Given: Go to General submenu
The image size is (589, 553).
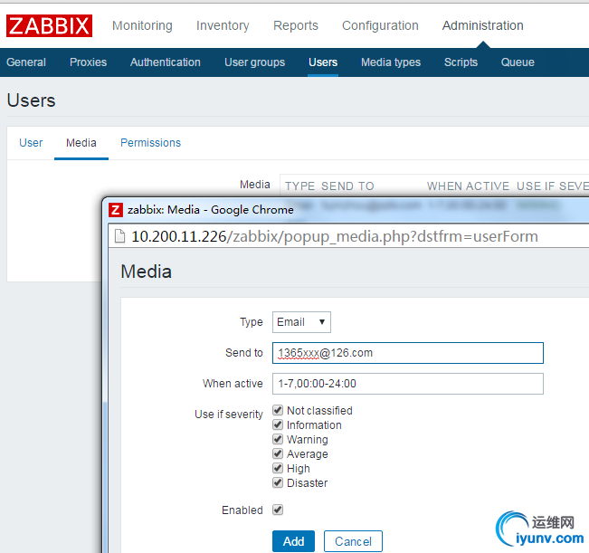Looking at the screenshot, I should point(26,62).
